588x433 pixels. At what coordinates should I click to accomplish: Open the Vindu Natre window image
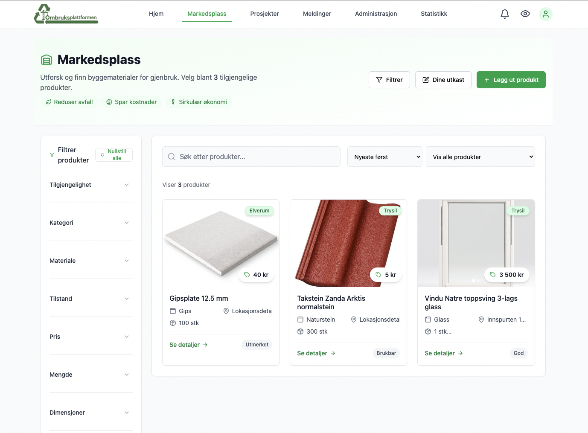pyautogui.click(x=476, y=243)
